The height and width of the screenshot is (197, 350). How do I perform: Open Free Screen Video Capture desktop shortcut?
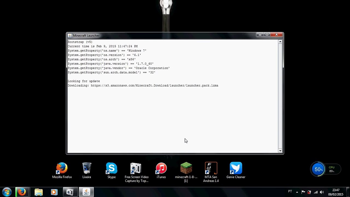[x=136, y=172]
